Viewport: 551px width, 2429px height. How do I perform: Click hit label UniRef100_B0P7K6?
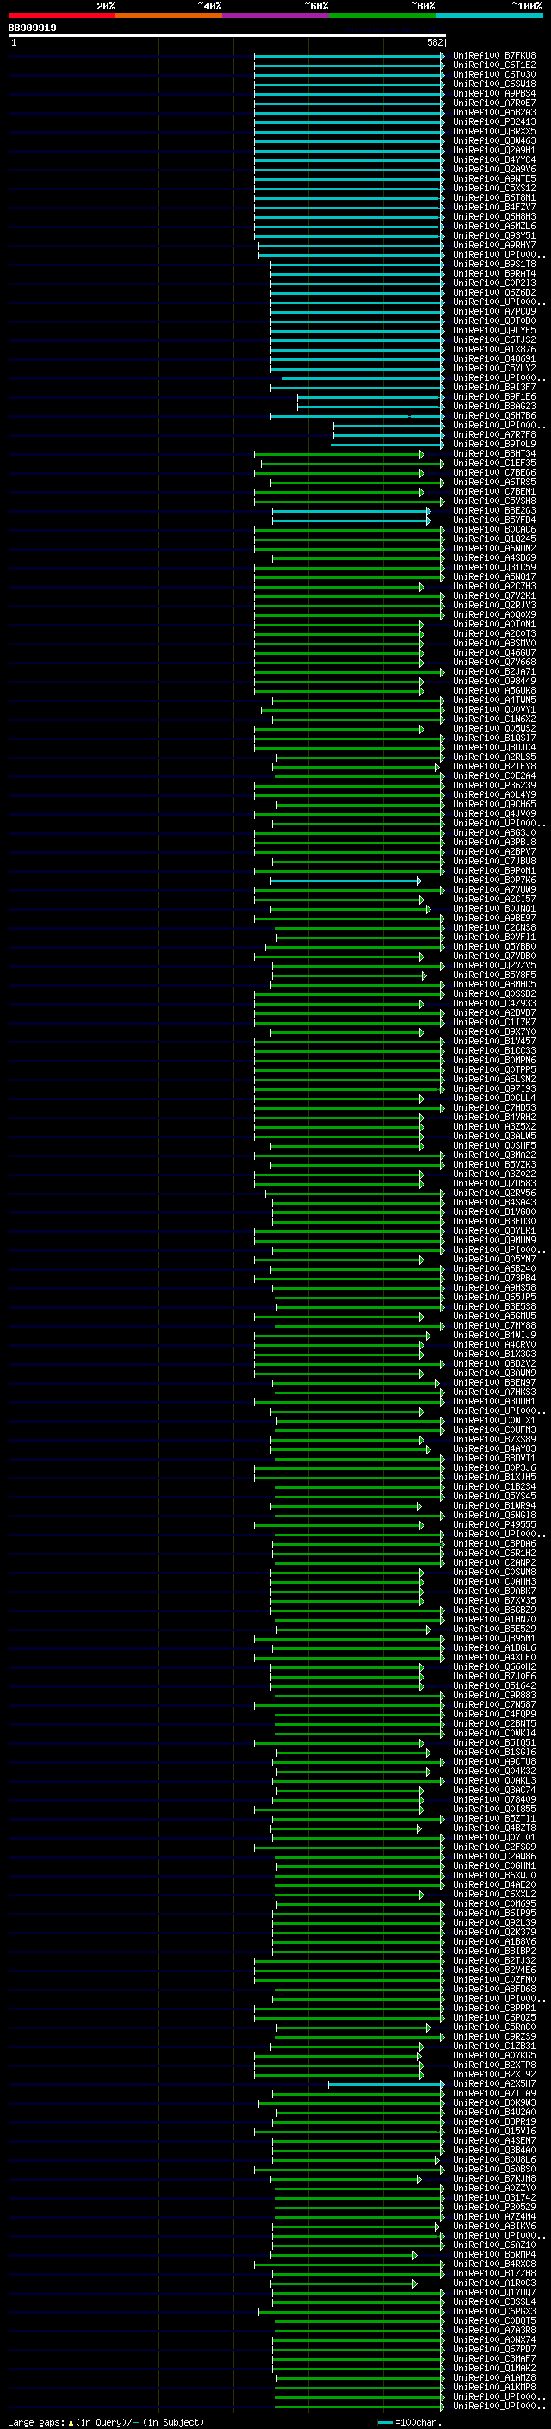point(494,880)
